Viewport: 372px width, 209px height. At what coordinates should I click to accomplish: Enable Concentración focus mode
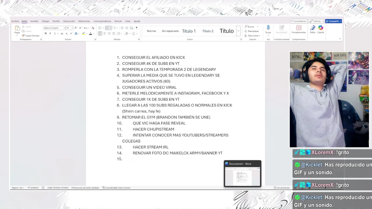282,188
